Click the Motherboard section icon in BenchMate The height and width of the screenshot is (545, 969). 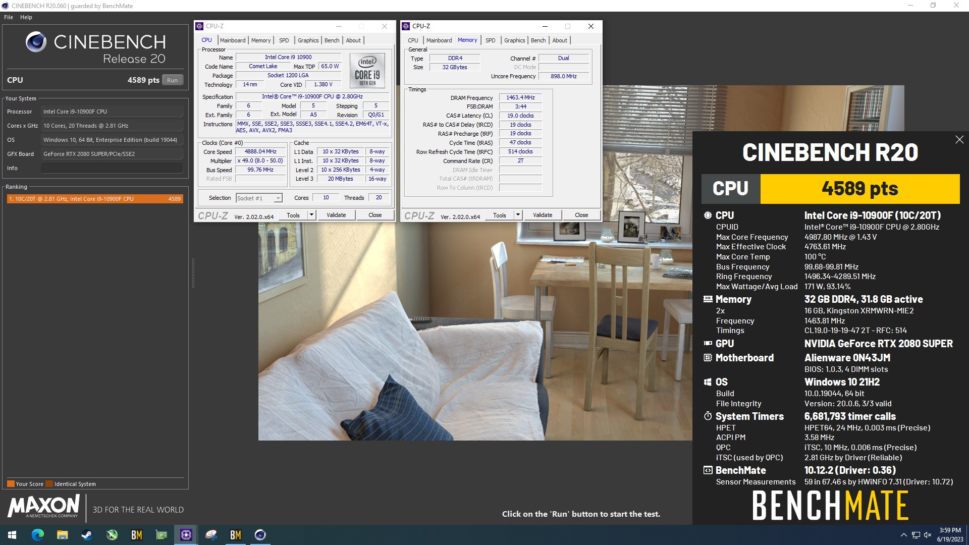pos(708,358)
